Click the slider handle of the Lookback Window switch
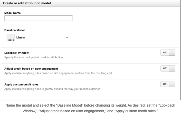Screen dimensions: 181x114 172,53
